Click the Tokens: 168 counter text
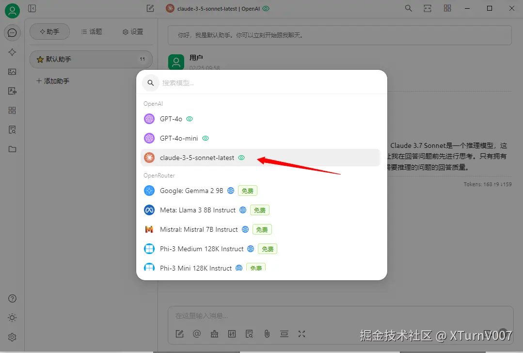Viewport: 523px width, 353px height. (x=488, y=184)
